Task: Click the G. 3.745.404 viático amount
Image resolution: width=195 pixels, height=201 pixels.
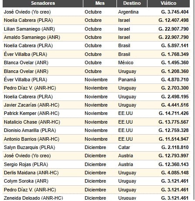Action: [x=175, y=12]
